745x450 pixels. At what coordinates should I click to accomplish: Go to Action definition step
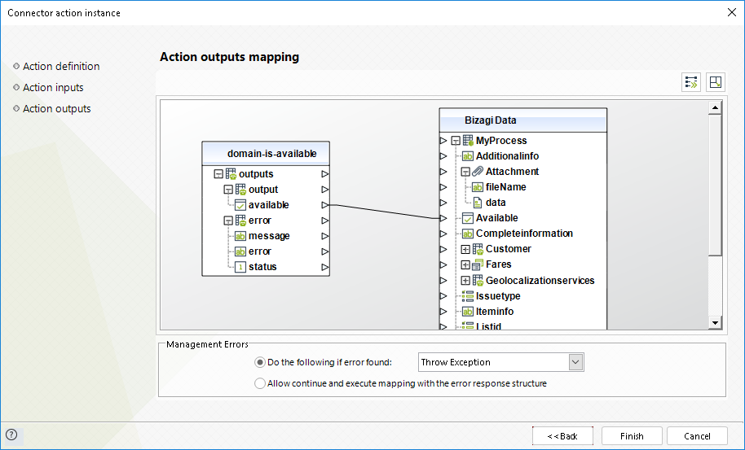61,67
